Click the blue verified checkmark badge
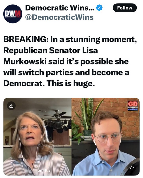 pyautogui.click(x=99, y=8)
